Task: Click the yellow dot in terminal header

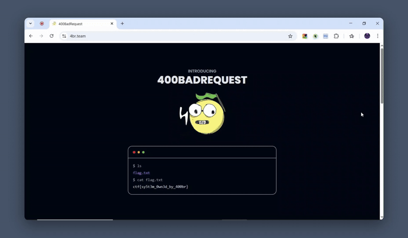Action: click(x=139, y=152)
